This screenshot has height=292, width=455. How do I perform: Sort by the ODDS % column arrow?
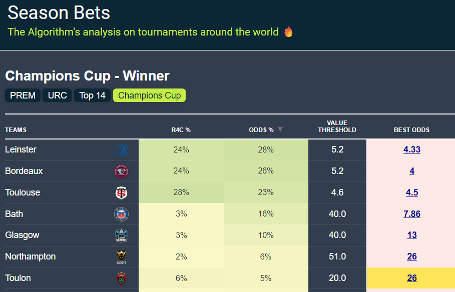[280, 129]
